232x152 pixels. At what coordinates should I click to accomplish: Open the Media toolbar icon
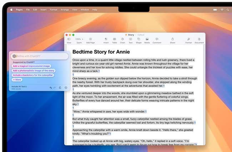147,39
